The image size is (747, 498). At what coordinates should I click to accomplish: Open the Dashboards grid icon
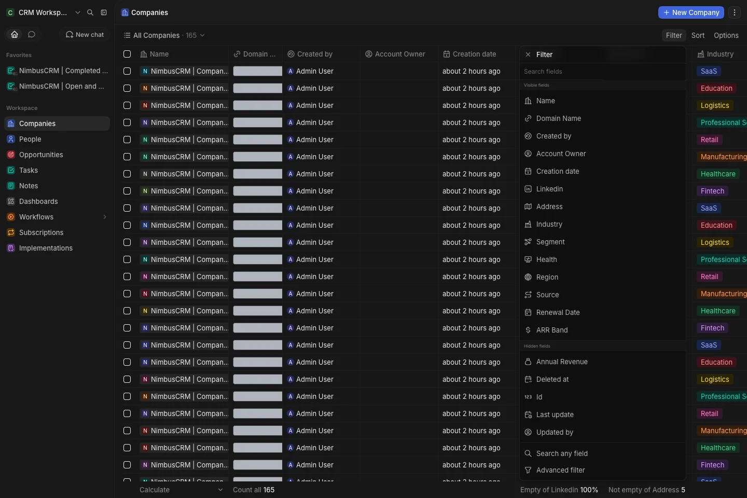pos(11,201)
